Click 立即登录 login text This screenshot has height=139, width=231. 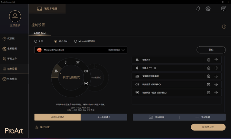coord(15,25)
